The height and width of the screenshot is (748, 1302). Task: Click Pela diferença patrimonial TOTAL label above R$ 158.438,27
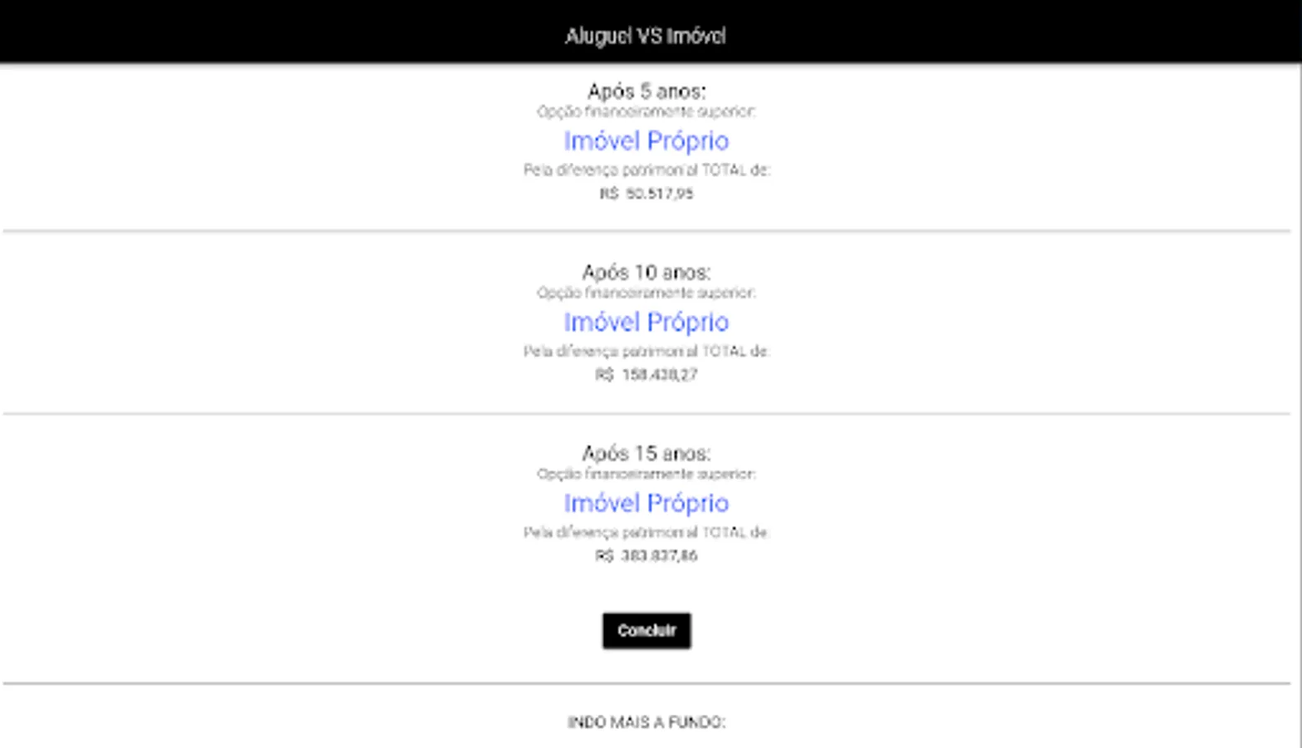coord(646,352)
